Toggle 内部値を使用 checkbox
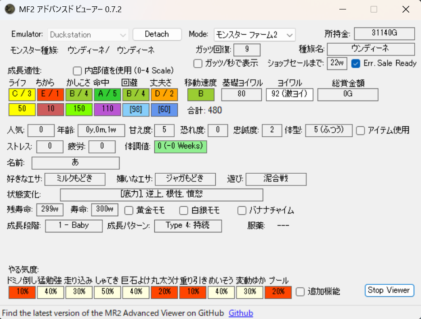The height and width of the screenshot is (319, 421). tap(77, 71)
